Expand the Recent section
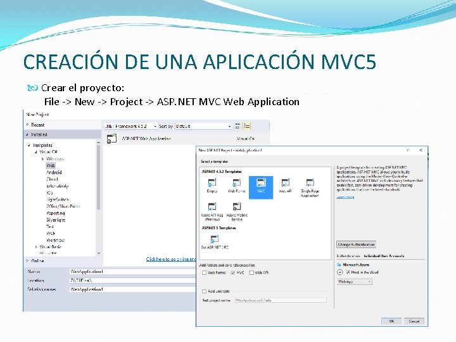The width and height of the screenshot is (456, 342). 28,125
